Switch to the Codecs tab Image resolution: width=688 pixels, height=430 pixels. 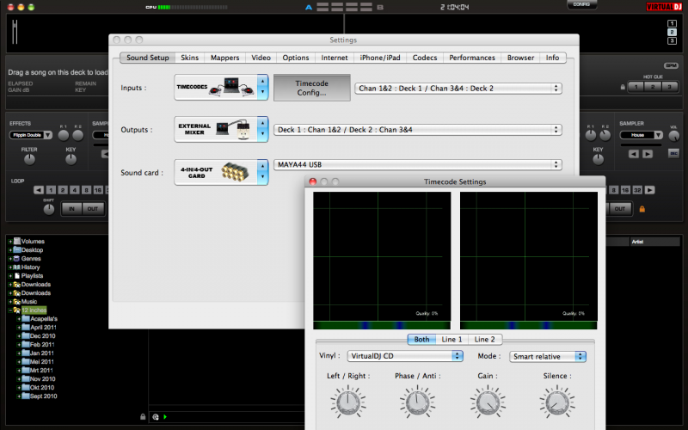coord(425,58)
